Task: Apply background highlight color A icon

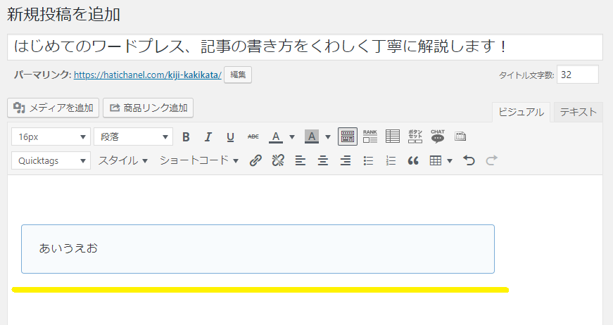Action: click(x=312, y=136)
